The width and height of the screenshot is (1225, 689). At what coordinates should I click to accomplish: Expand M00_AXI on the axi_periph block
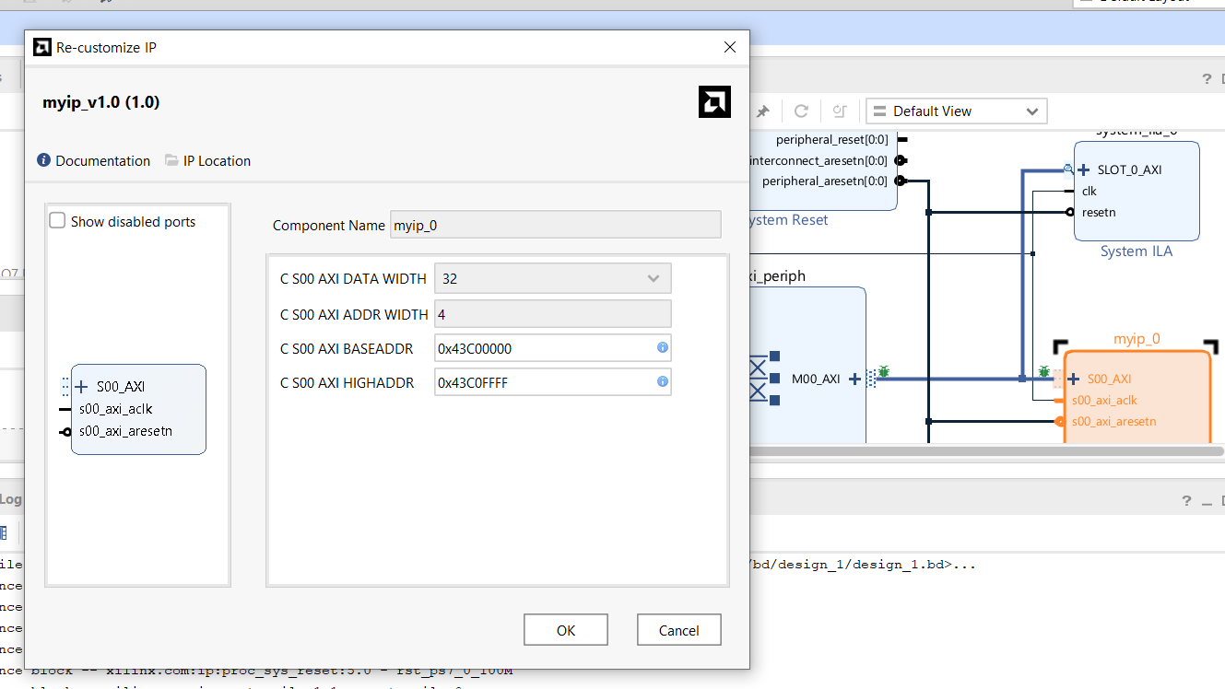point(854,379)
